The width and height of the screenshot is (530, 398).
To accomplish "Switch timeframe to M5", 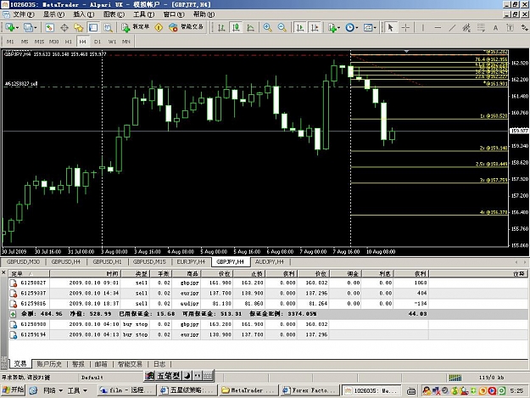I will pos(25,42).
